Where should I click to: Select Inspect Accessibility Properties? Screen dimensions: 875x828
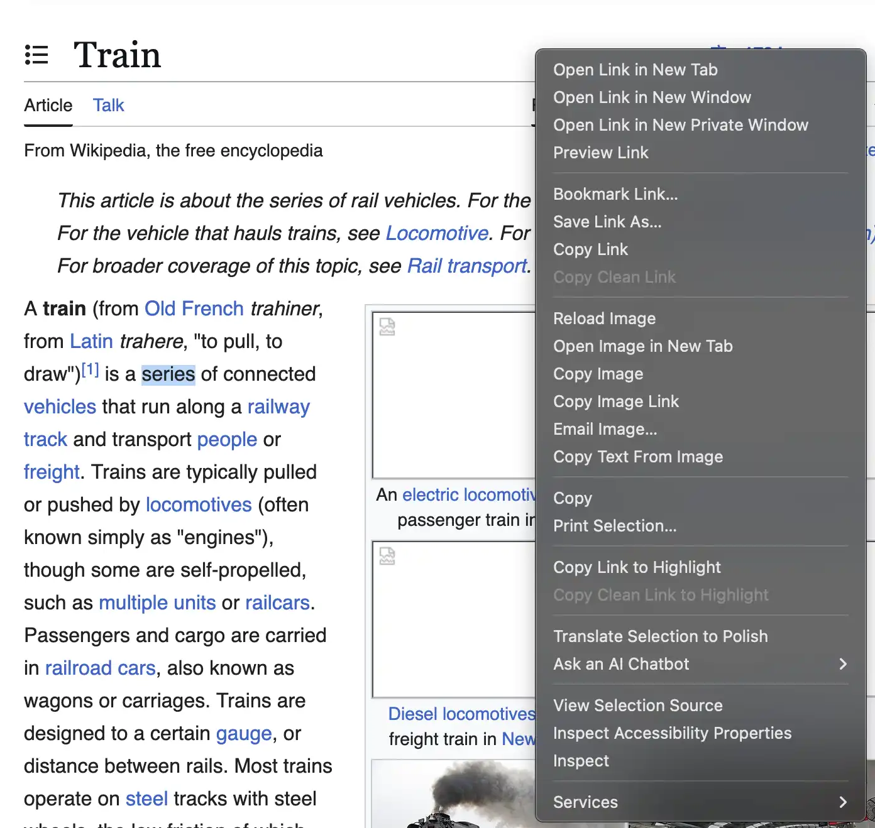pos(672,733)
